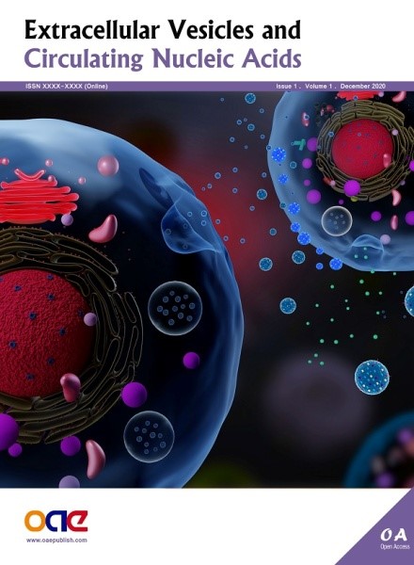
Task: Click the purple sphere below the large vesicle
Action: click(x=191, y=361)
